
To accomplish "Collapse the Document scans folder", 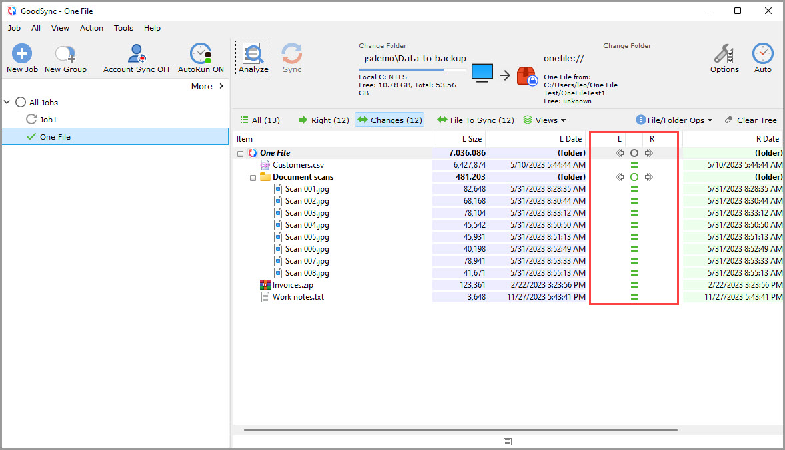I will 253,178.
